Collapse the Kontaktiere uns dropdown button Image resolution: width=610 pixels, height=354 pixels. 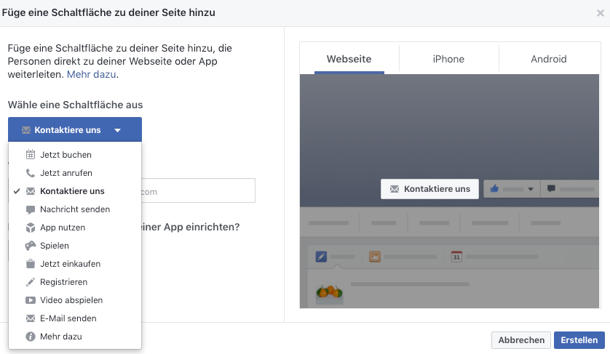tap(75, 129)
